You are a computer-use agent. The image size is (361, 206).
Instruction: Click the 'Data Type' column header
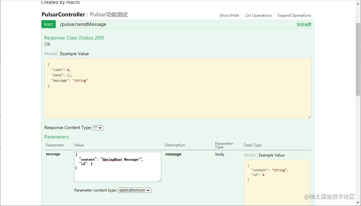(x=252, y=145)
